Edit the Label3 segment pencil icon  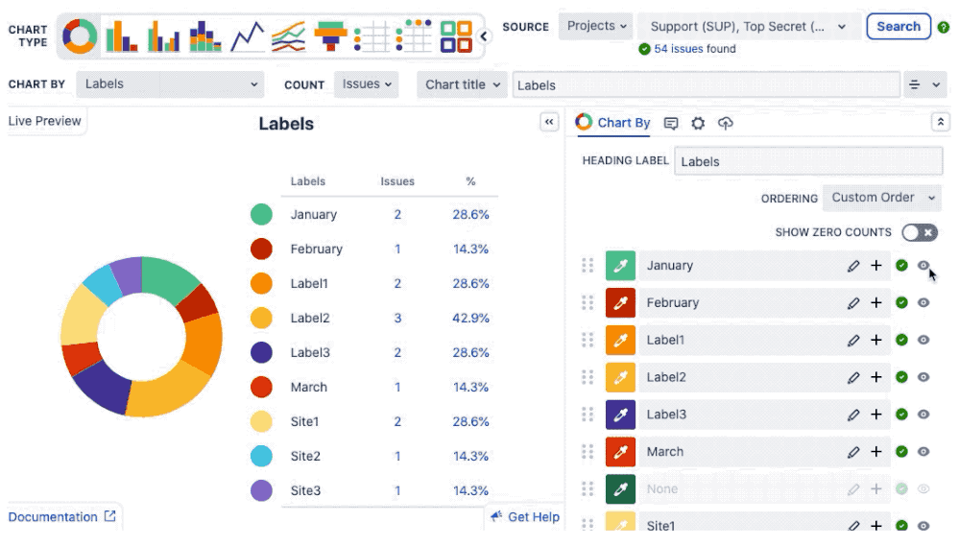pyautogui.click(x=853, y=415)
